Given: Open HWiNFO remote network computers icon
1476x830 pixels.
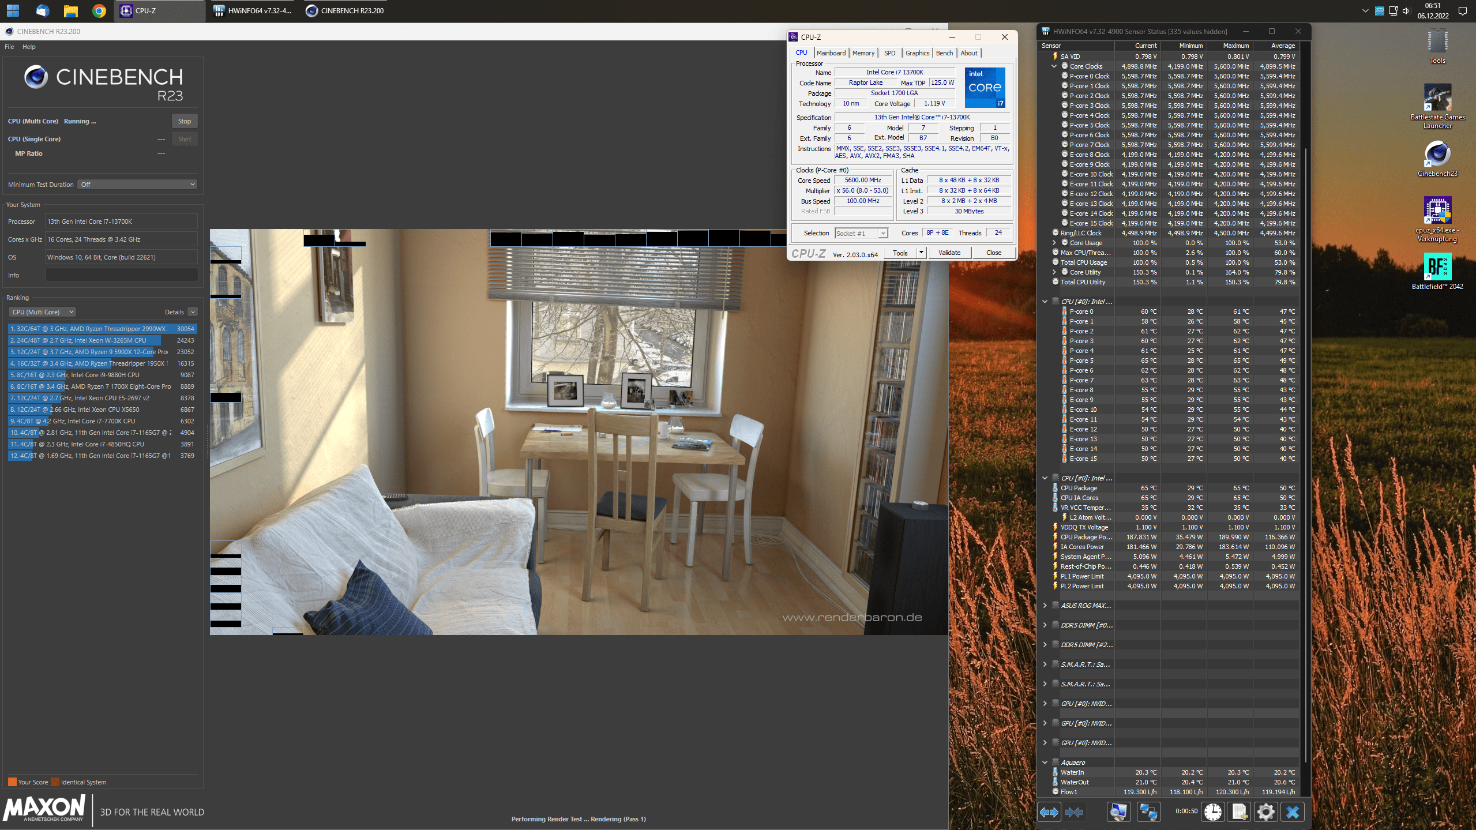Looking at the screenshot, I should click(x=1148, y=812).
